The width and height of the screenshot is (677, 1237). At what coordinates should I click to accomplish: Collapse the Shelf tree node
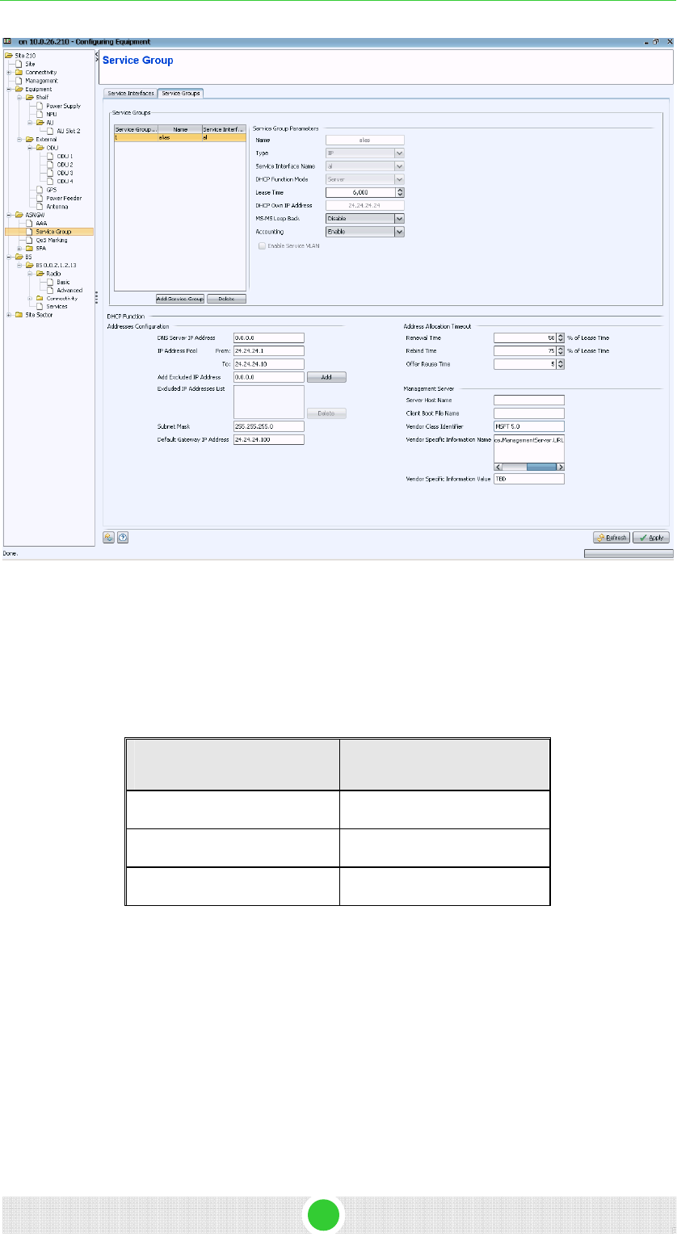pyautogui.click(x=19, y=97)
